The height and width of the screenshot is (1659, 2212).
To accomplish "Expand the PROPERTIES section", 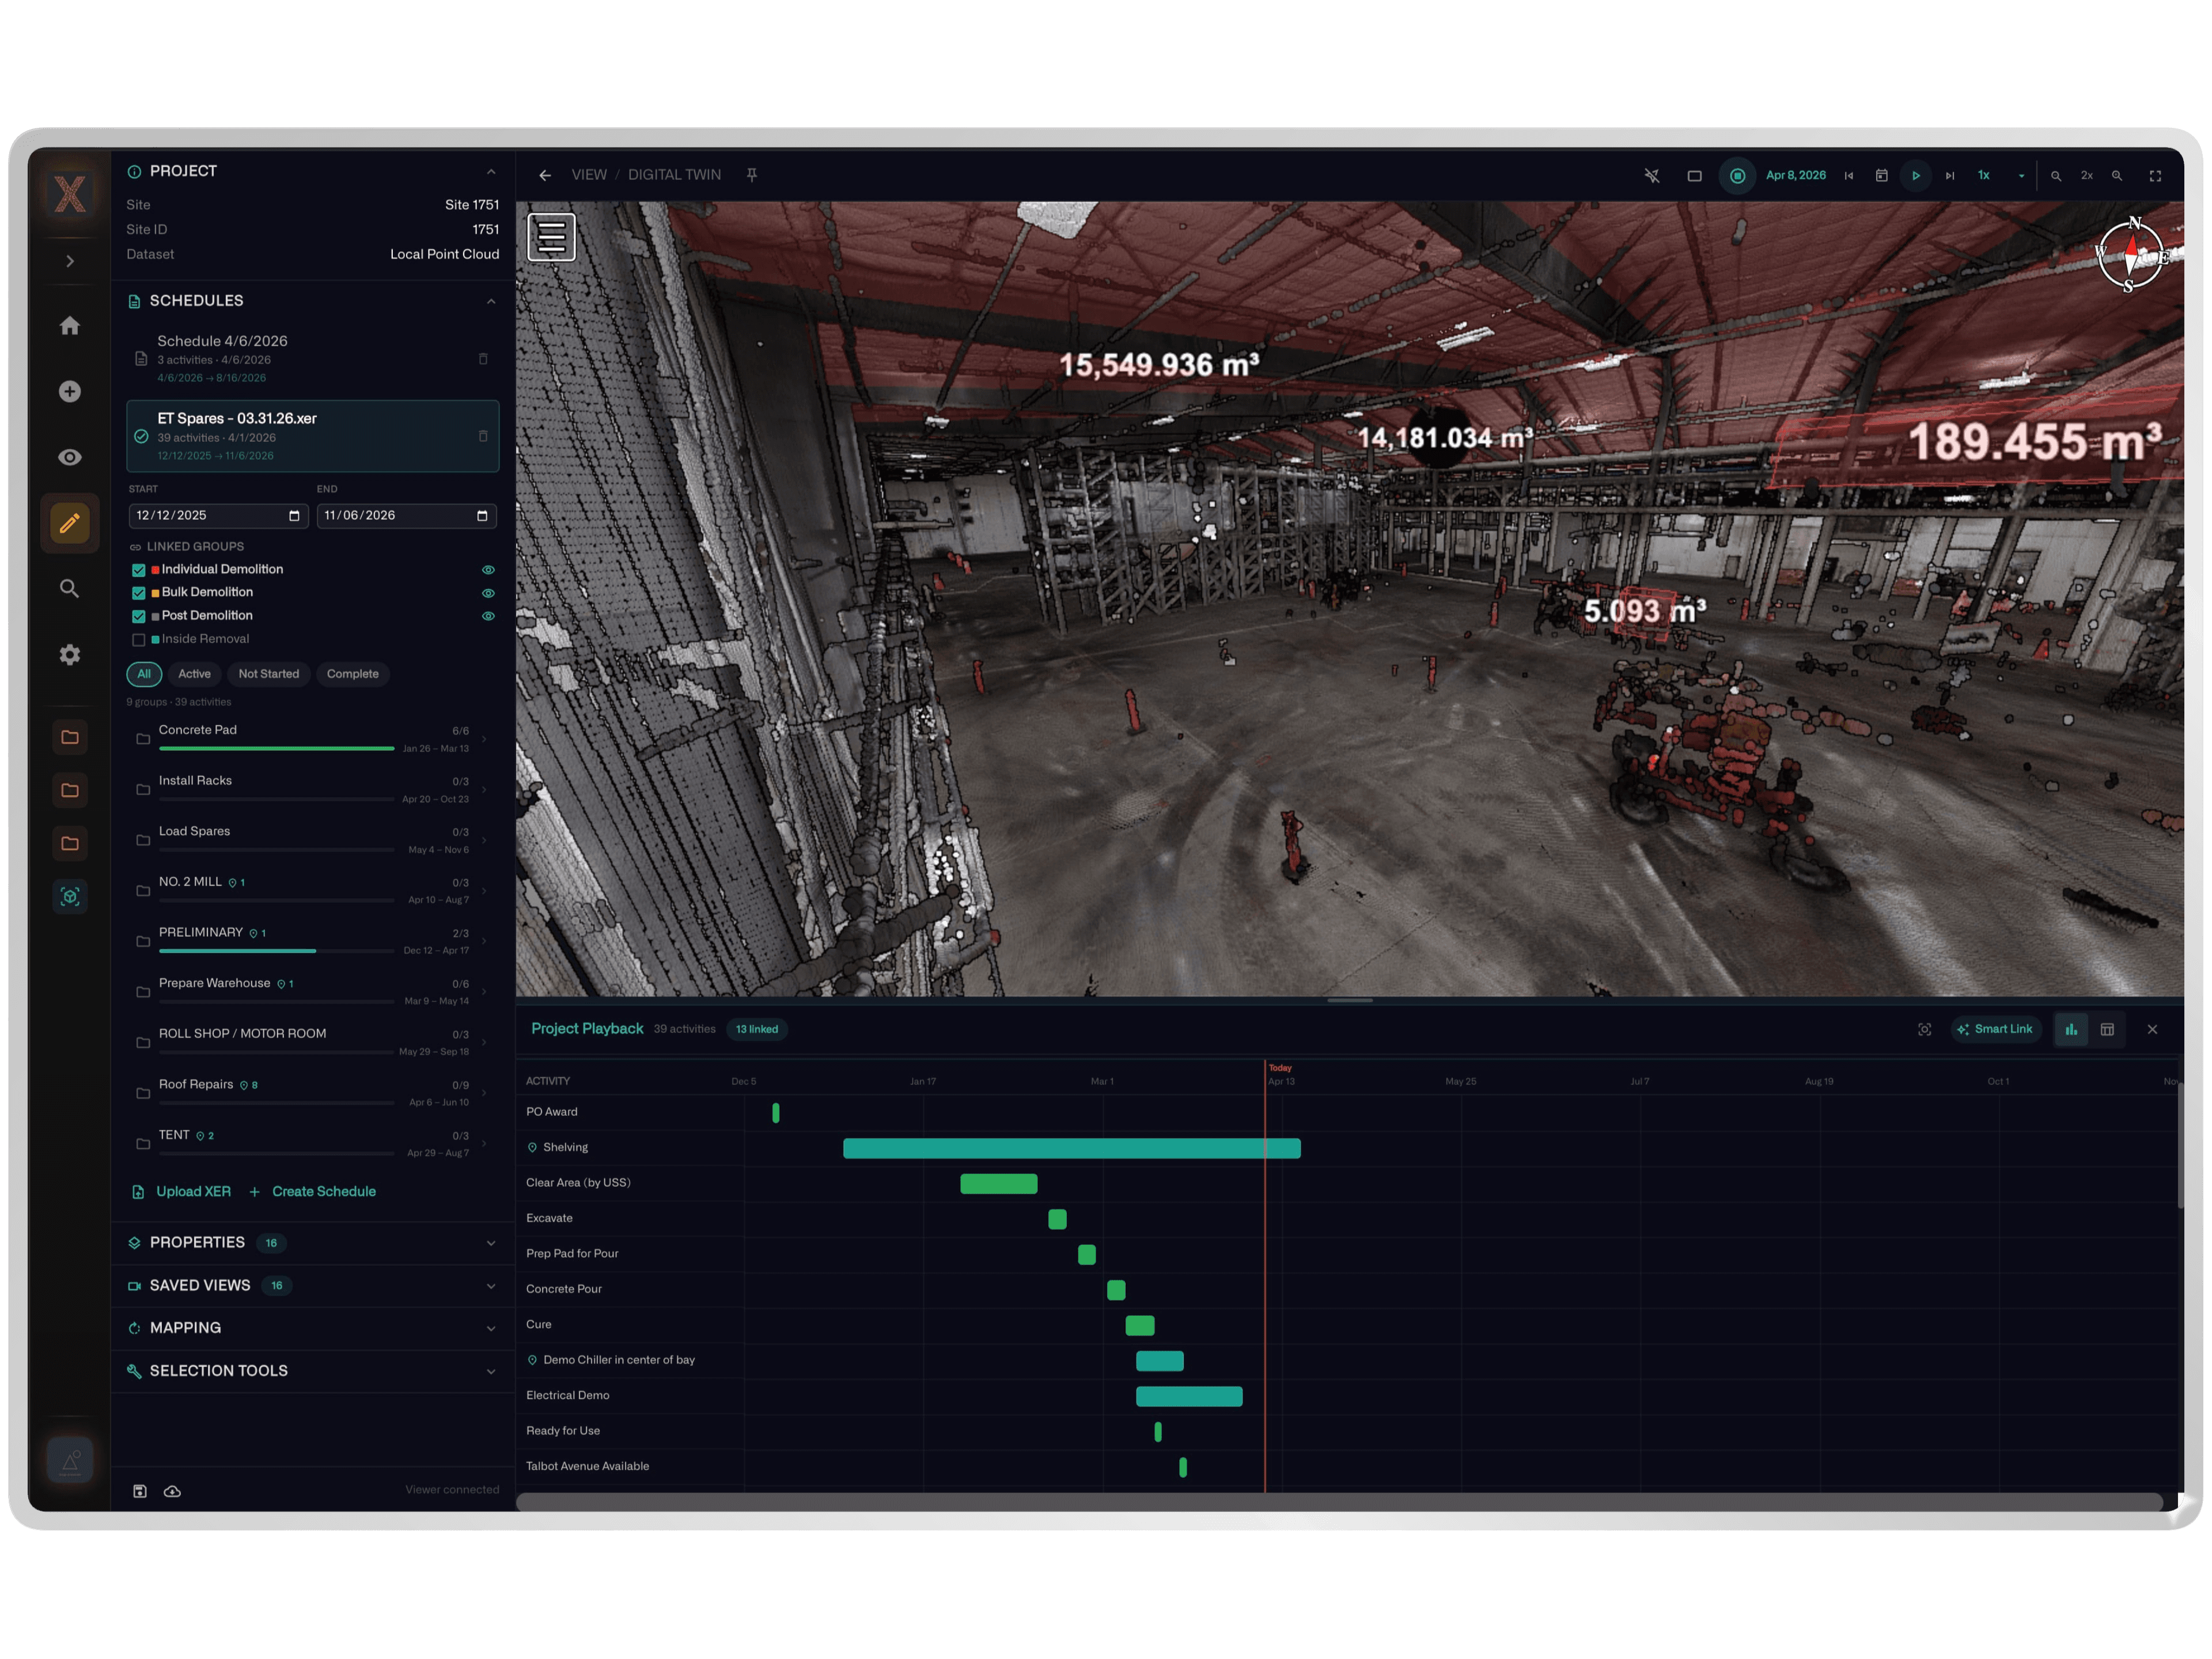I will [x=491, y=1243].
